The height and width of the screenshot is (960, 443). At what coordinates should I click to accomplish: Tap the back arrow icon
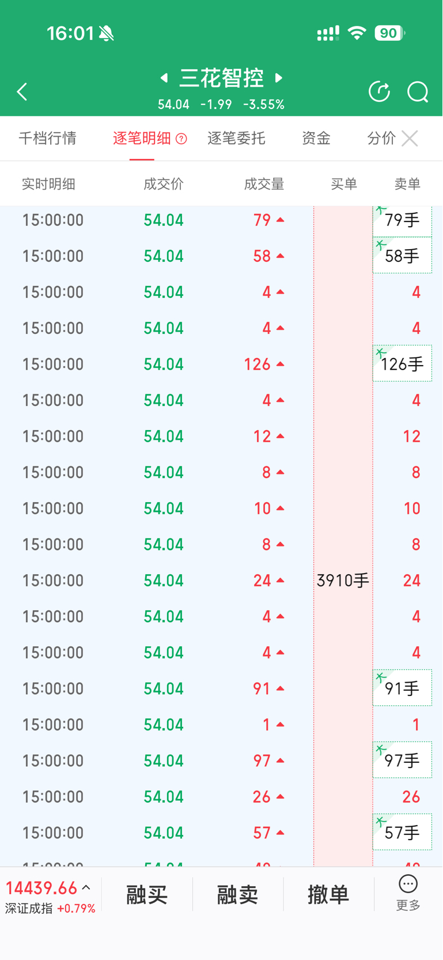(x=22, y=92)
